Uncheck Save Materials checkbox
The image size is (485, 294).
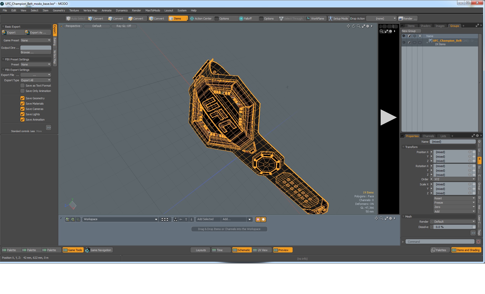(x=23, y=104)
